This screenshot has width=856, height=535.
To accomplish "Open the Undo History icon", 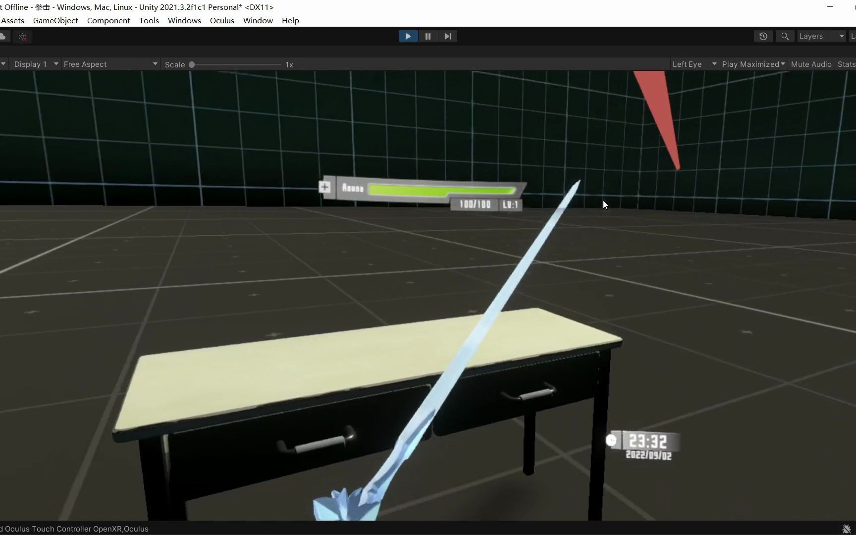I will (763, 36).
